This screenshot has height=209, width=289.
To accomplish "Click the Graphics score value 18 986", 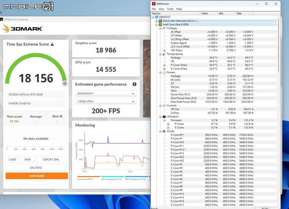I will [x=106, y=50].
